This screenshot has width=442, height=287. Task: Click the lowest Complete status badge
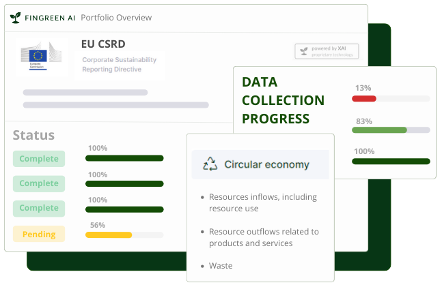point(39,209)
